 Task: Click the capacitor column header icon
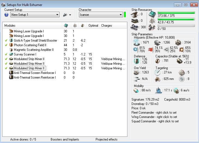[82, 26]
